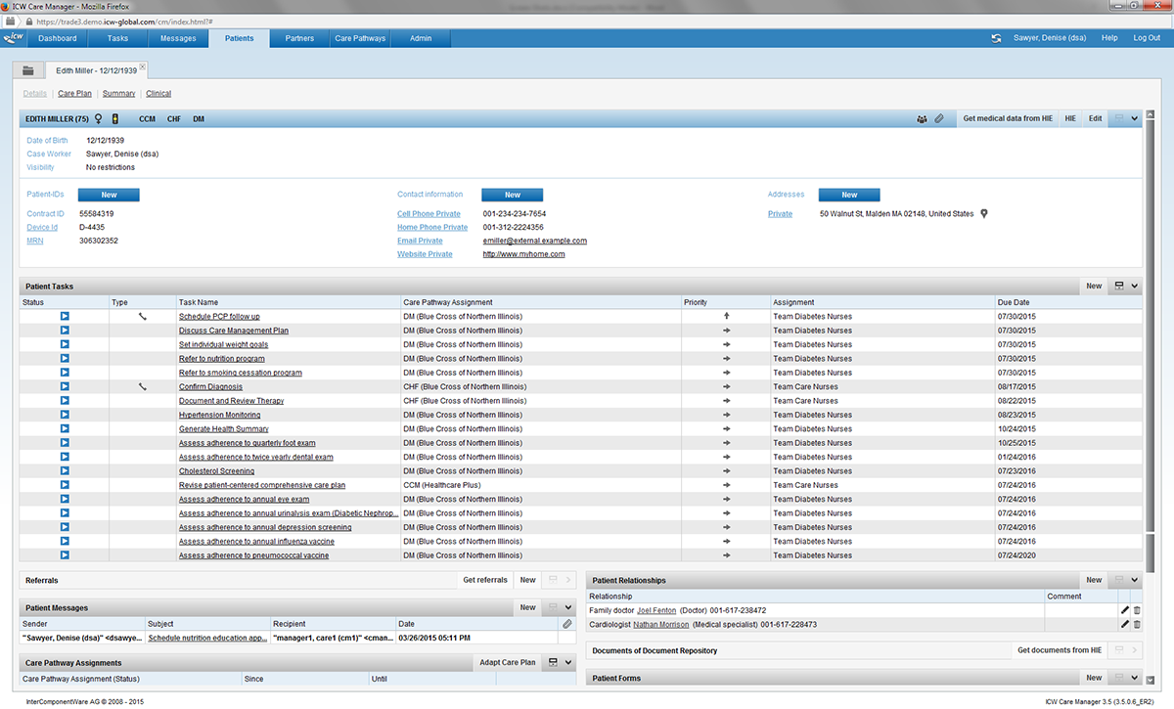Image resolution: width=1174 pixels, height=709 pixels.
Task: Delete the Joel Fenton relationship
Action: pyautogui.click(x=1137, y=610)
